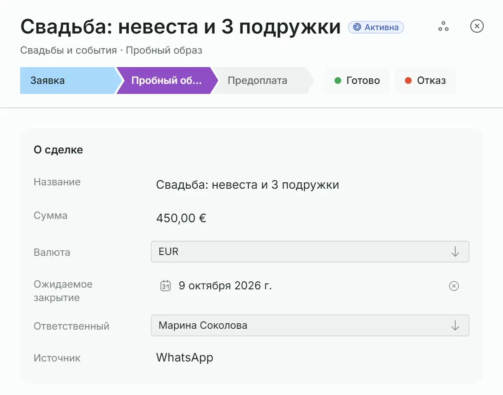Click the Валюта field label
This screenshot has width=503, height=395.
pos(52,252)
